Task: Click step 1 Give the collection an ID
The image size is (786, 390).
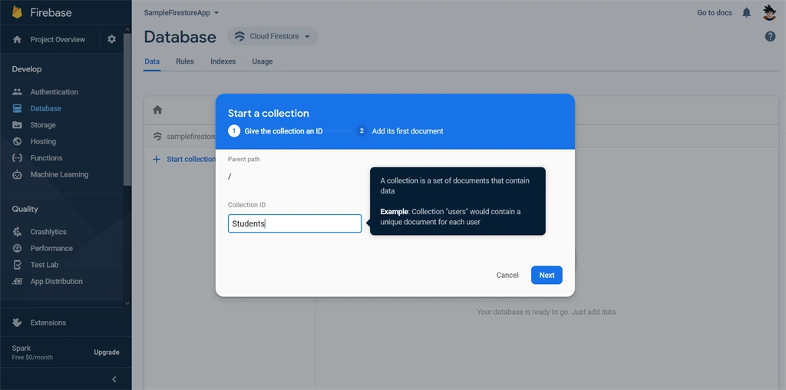Action: tap(276, 131)
